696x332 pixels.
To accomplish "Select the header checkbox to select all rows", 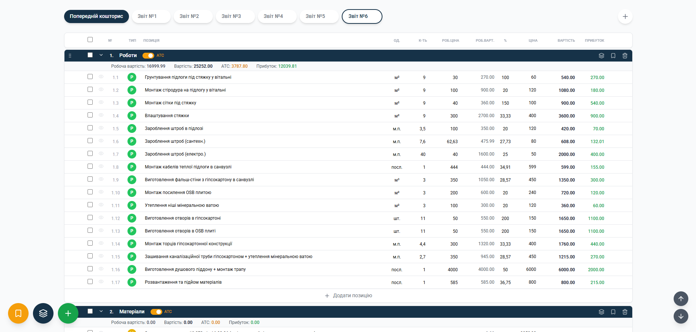I will 90,39.
